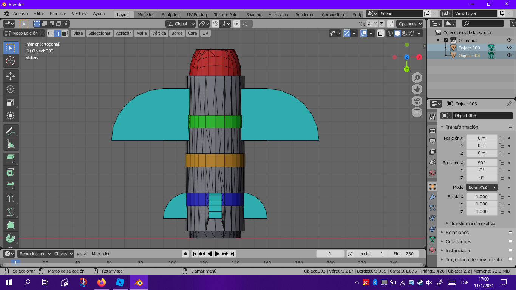Image resolution: width=516 pixels, height=290 pixels.
Task: Open the Modo Edición mode dropdown
Action: click(x=24, y=33)
